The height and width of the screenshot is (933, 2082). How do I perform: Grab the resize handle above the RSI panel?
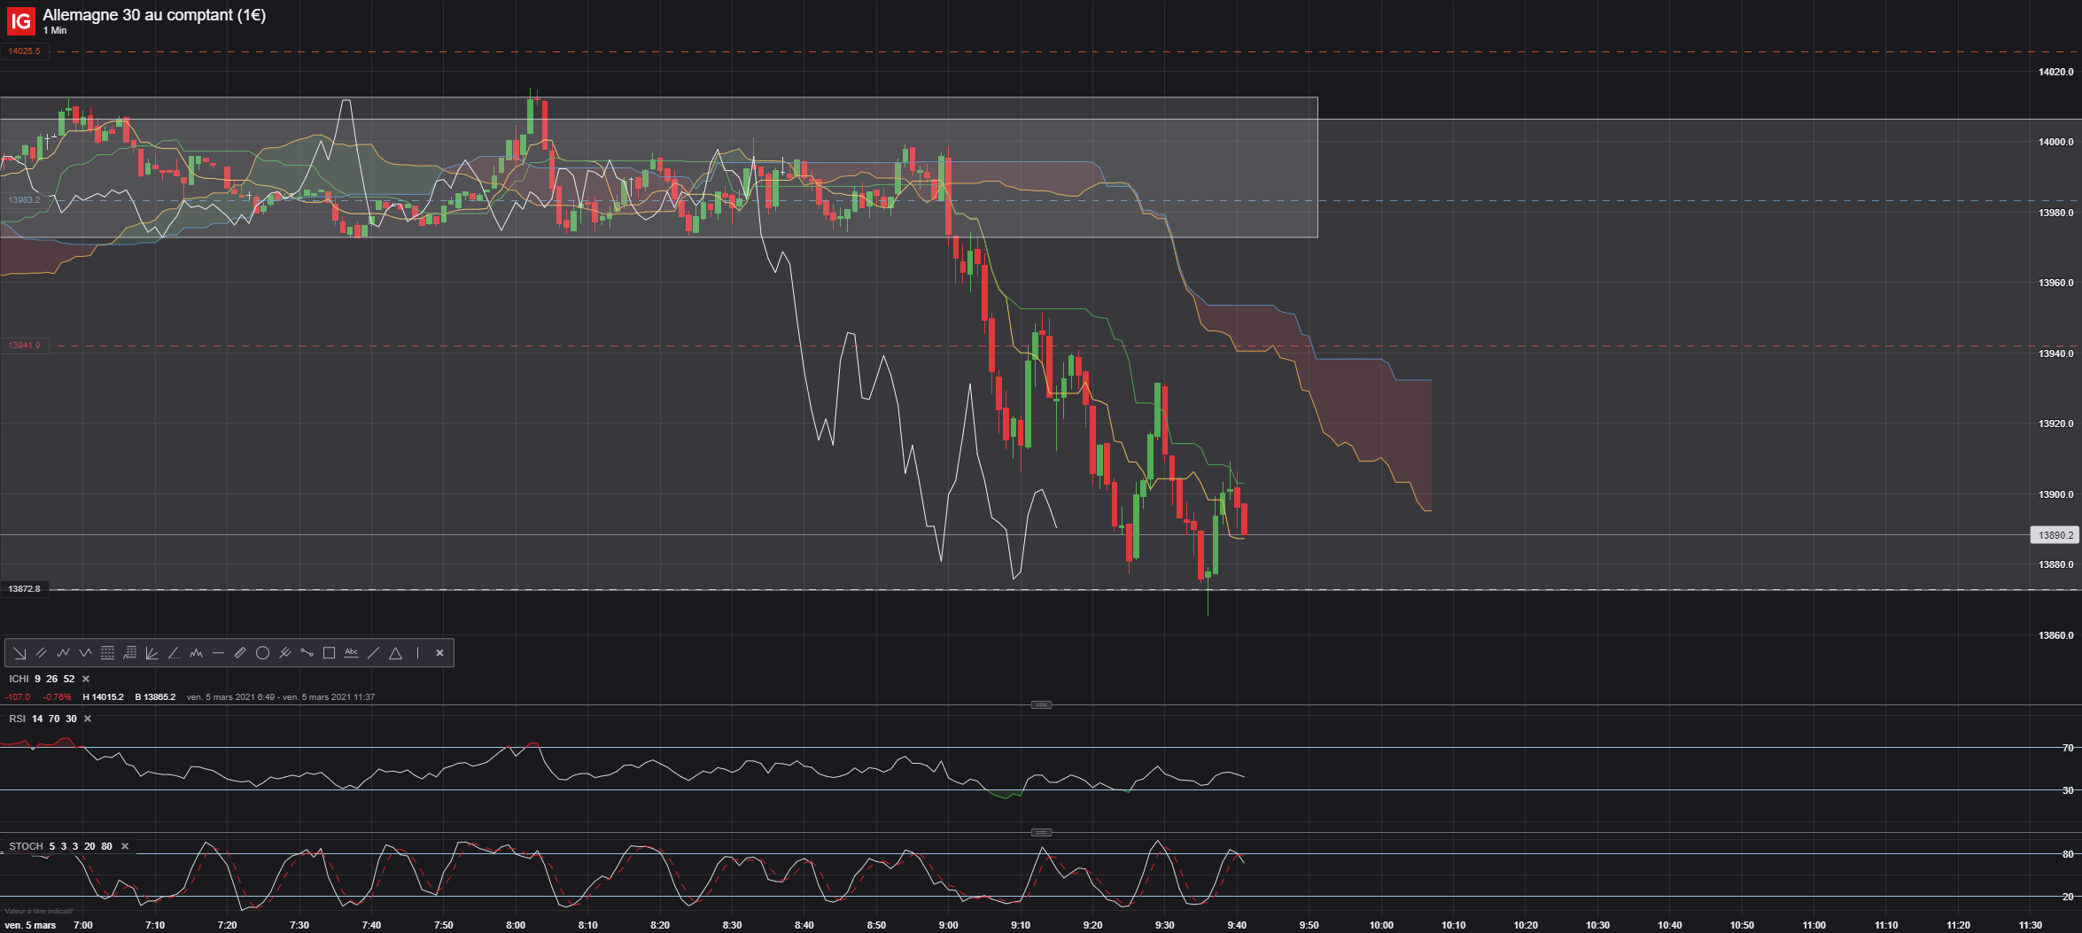1041,705
